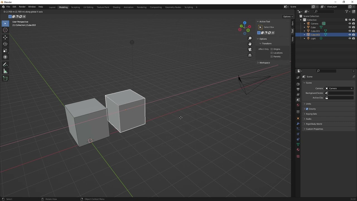Disable rendering of Cube.001 camera icon

pos(354,31)
